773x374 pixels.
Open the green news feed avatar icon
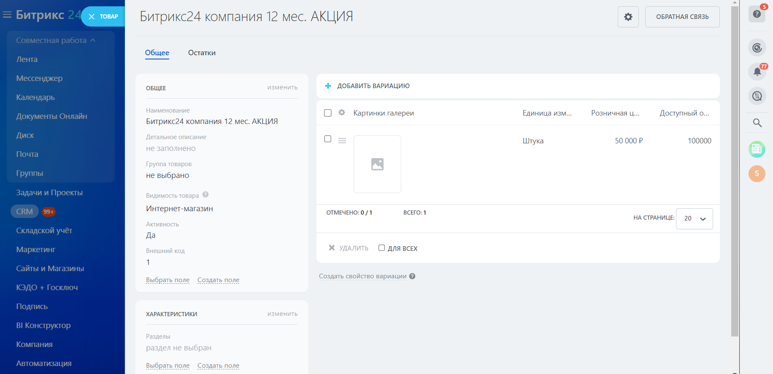click(757, 149)
